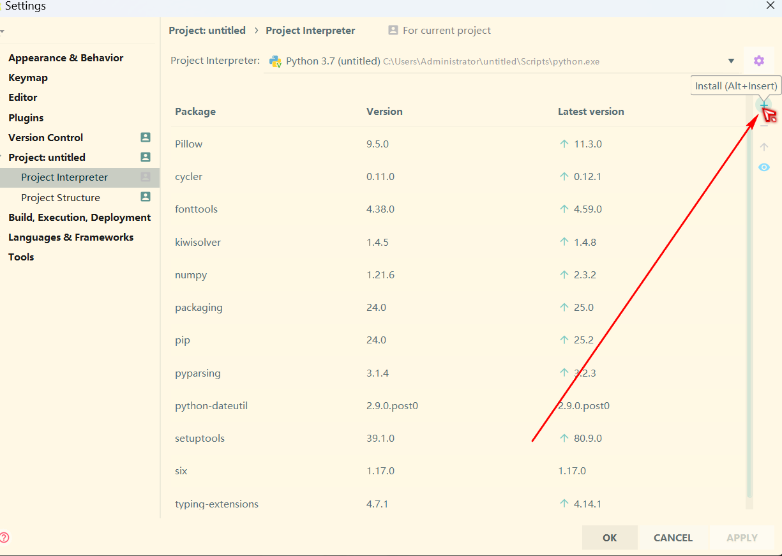Click the numpy upgrade-available arrow icon
This screenshot has width=782, height=556.
[564, 274]
